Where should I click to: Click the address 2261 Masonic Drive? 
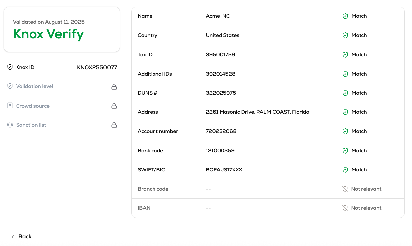point(257,112)
